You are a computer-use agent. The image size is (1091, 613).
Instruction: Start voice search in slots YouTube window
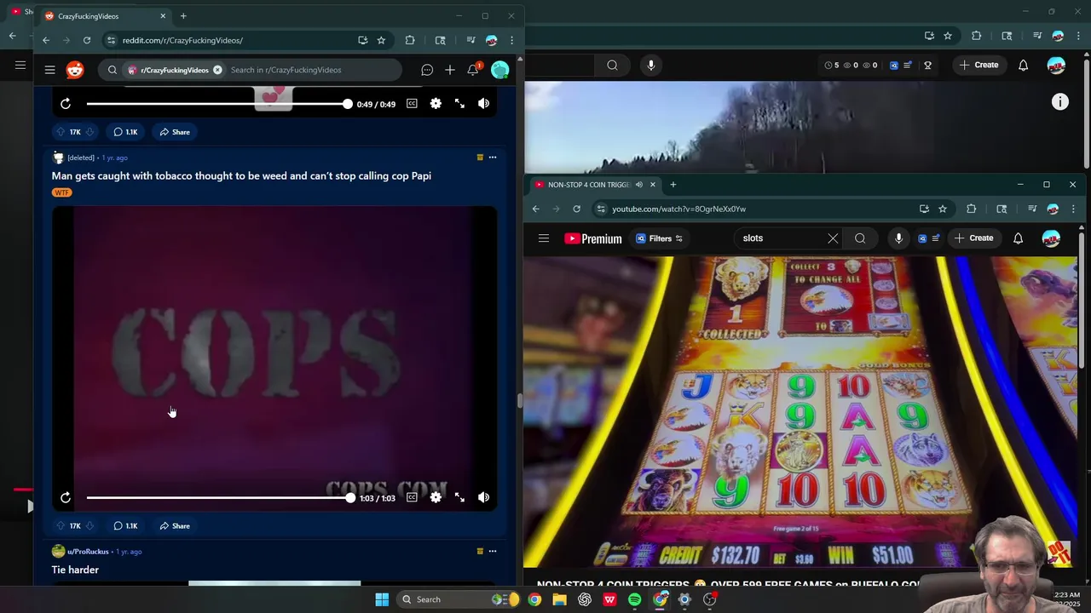coord(898,238)
